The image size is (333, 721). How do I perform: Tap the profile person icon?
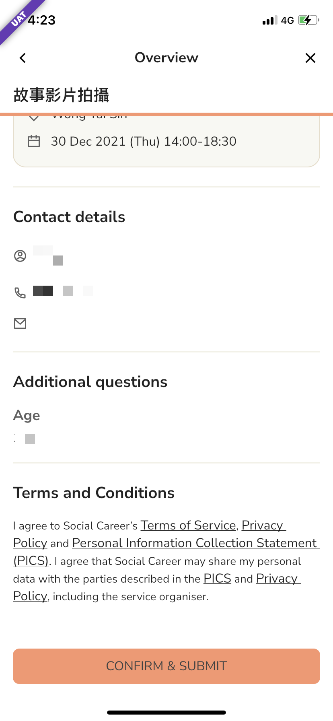(20, 256)
